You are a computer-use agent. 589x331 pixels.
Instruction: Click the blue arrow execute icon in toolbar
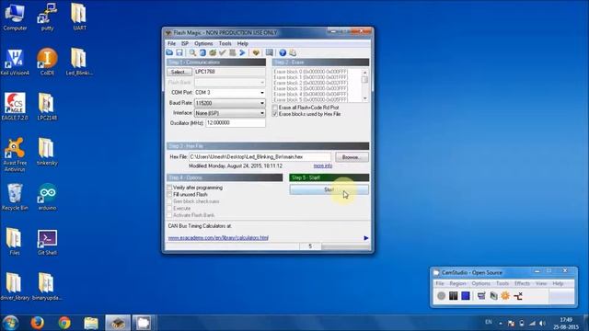point(242,53)
